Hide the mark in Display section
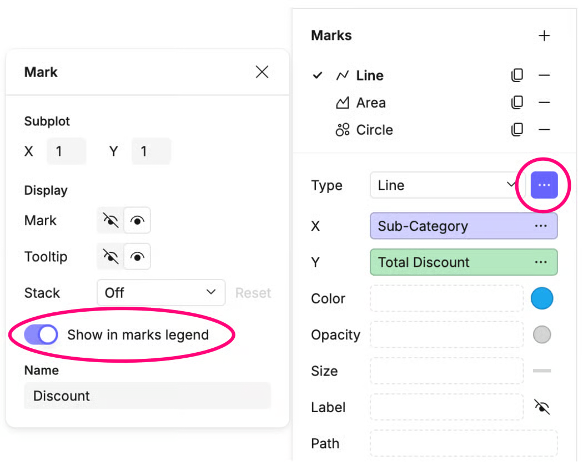 (x=110, y=221)
